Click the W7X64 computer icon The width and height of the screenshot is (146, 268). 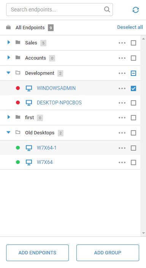[29, 162]
